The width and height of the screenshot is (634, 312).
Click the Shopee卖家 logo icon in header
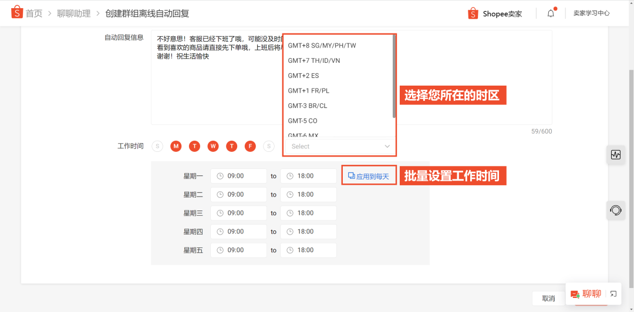473,13
